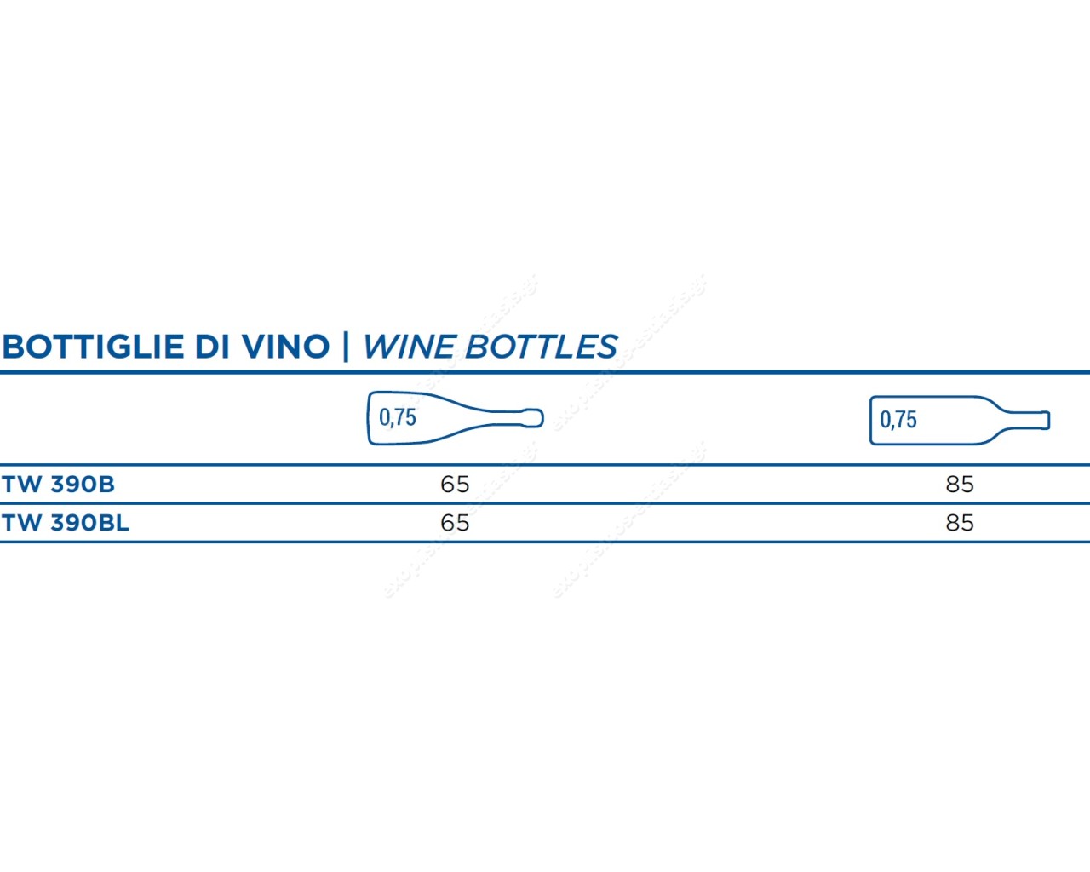Select the TW 390BL row label
The height and width of the screenshot is (872, 1090).
(x=66, y=523)
